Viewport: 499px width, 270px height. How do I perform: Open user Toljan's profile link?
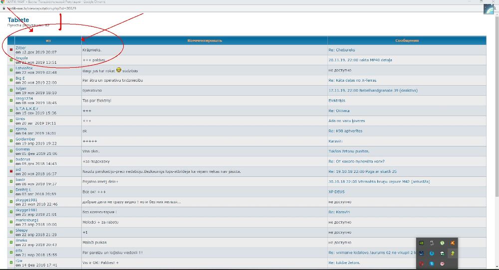pyautogui.click(x=21, y=89)
